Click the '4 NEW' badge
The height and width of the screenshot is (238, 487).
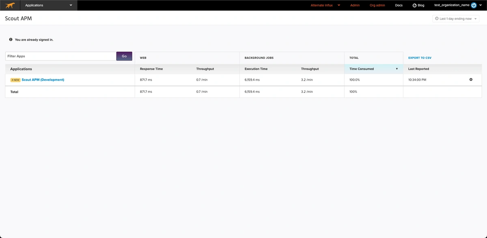click(x=15, y=80)
